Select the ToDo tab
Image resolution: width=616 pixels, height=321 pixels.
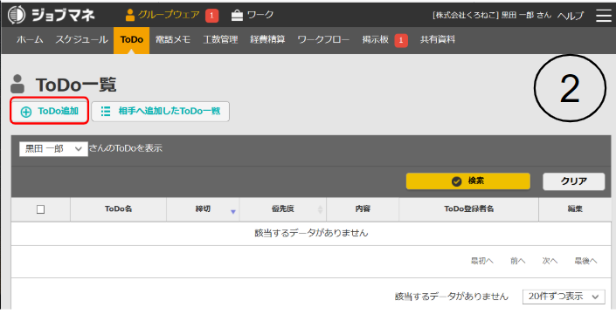[x=132, y=39]
